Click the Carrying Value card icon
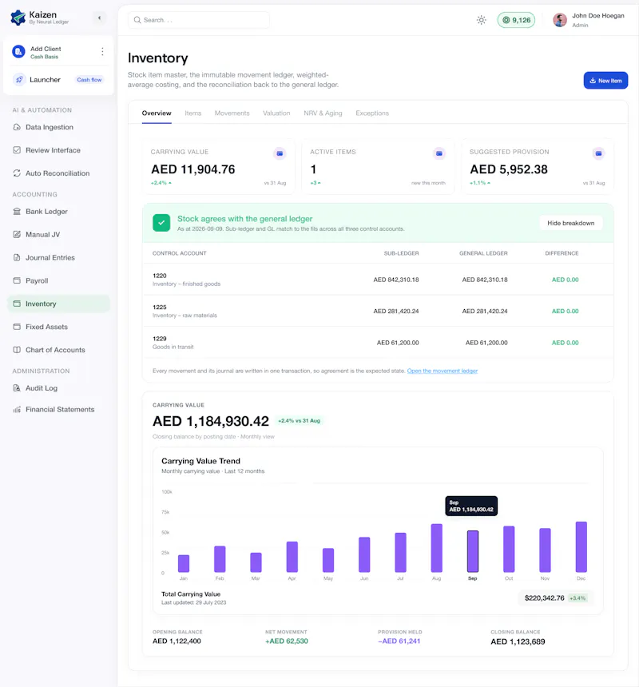Screen dimensions: 639x687 coord(280,153)
